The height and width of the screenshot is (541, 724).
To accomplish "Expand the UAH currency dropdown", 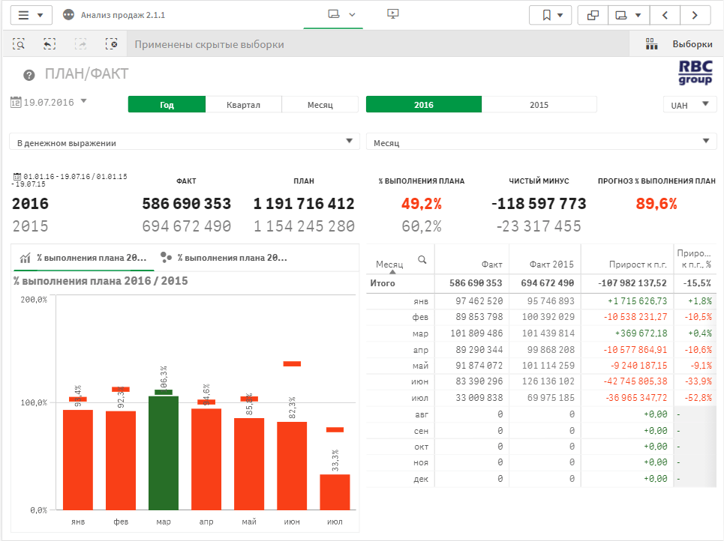I will 689,105.
